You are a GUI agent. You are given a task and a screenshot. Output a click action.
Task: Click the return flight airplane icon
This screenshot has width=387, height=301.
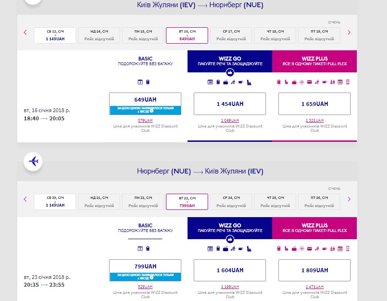[x=33, y=161]
